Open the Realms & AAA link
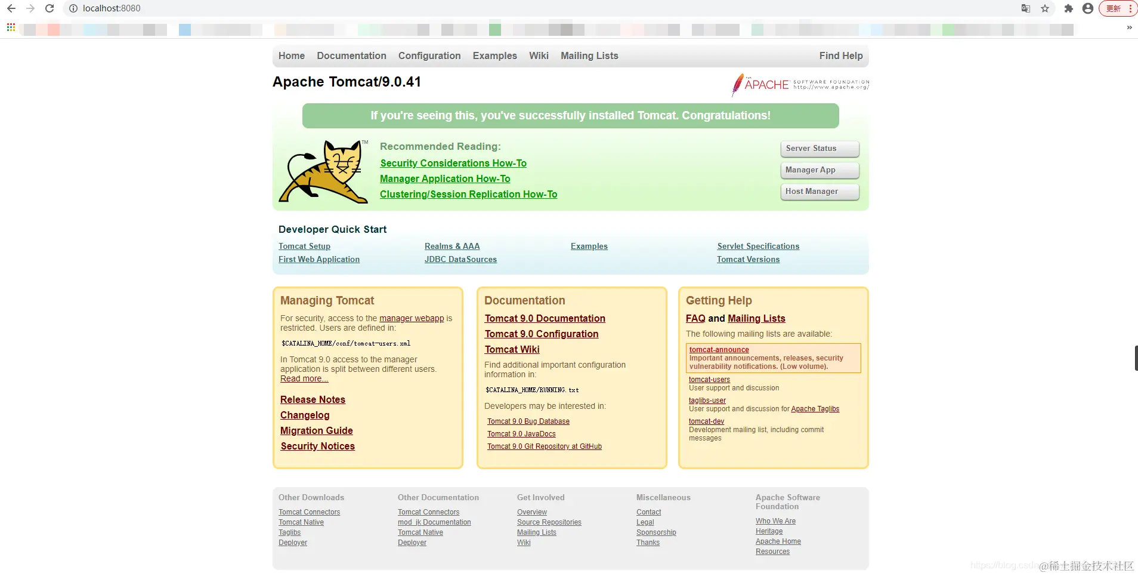1138x576 pixels. (x=452, y=246)
